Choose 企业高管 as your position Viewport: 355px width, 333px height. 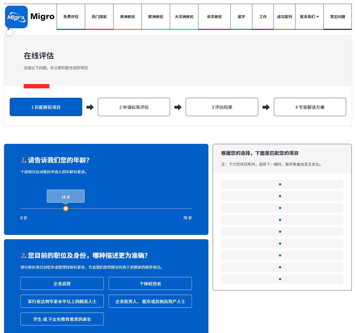(x=62, y=283)
